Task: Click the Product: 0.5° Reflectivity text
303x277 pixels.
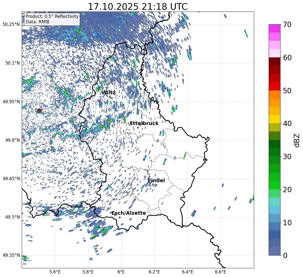Action: pyautogui.click(x=52, y=16)
